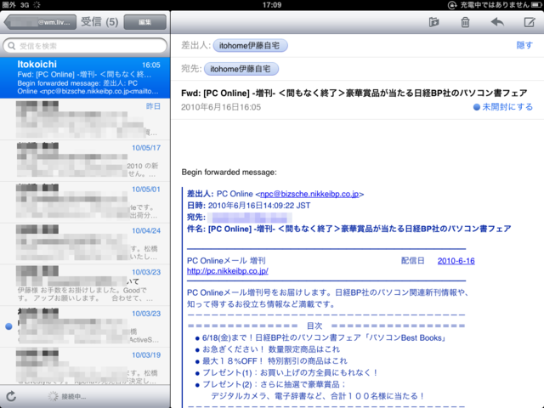Open the 10/03/23 message starting 伊藤様 お手数を
Viewport: 544px width, 408px height.
point(85,286)
